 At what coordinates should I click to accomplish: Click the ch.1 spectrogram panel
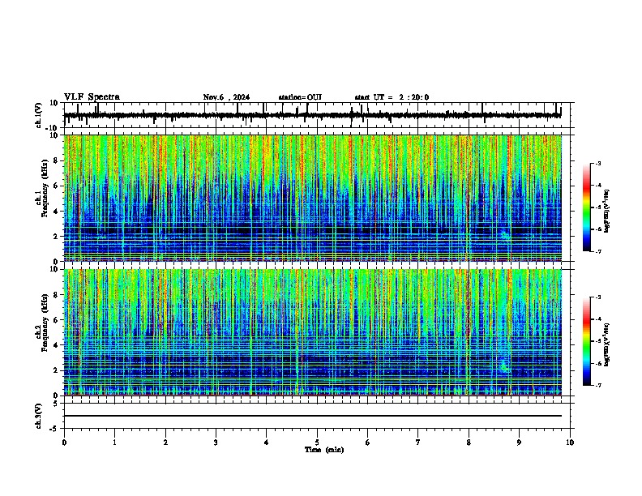point(313,198)
